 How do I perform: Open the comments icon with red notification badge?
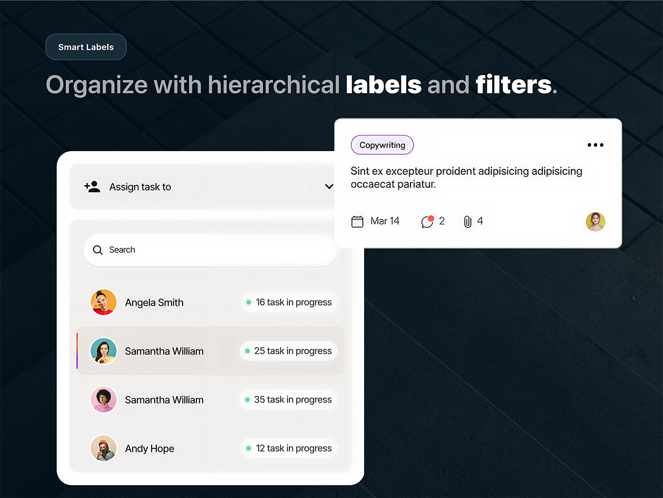pyautogui.click(x=428, y=222)
